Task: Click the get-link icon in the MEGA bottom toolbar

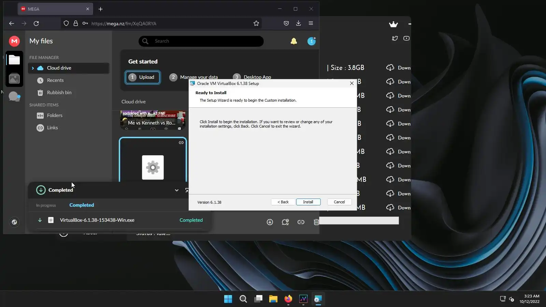Action: [301, 222]
